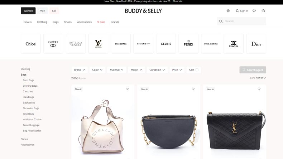Open the language globe icon
This screenshot has width=283, height=159.
pyautogui.click(x=228, y=11)
